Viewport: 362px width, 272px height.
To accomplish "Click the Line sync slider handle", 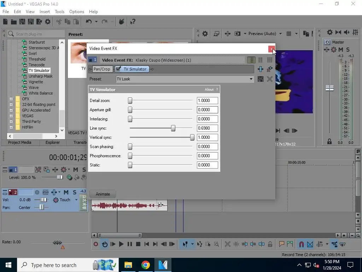I will coord(173,128).
